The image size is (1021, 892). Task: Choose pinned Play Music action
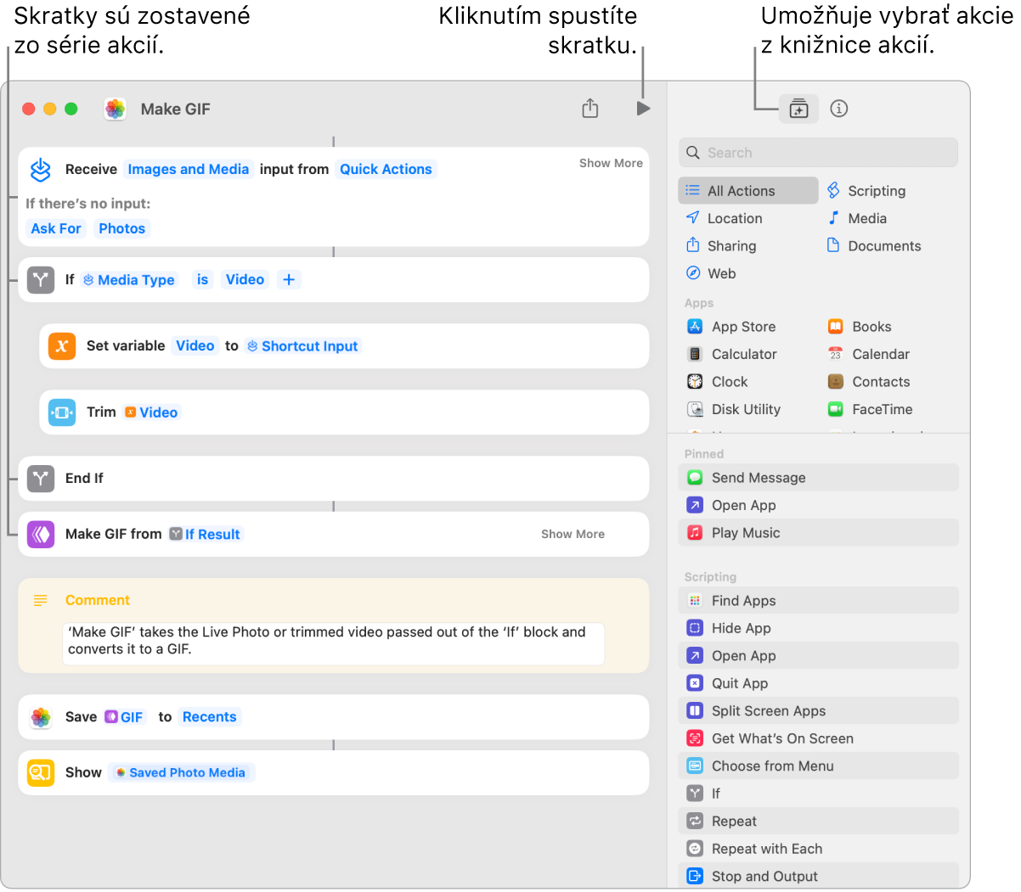click(819, 533)
